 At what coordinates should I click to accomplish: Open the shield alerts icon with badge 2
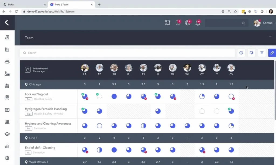tap(178, 23)
